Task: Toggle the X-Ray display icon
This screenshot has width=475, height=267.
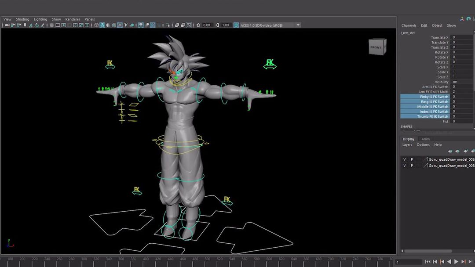Action: click(x=177, y=25)
